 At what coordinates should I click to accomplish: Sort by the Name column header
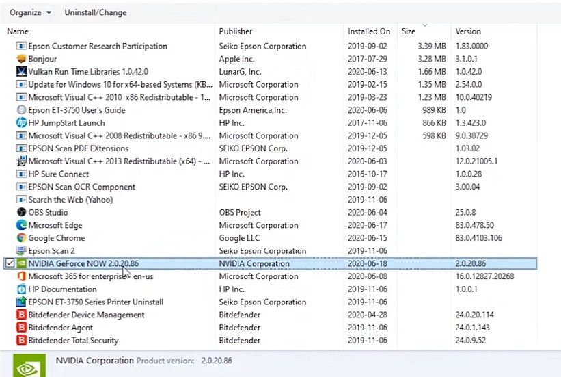18,31
